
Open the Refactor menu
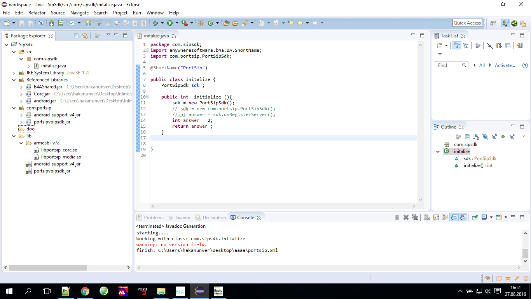(37, 13)
